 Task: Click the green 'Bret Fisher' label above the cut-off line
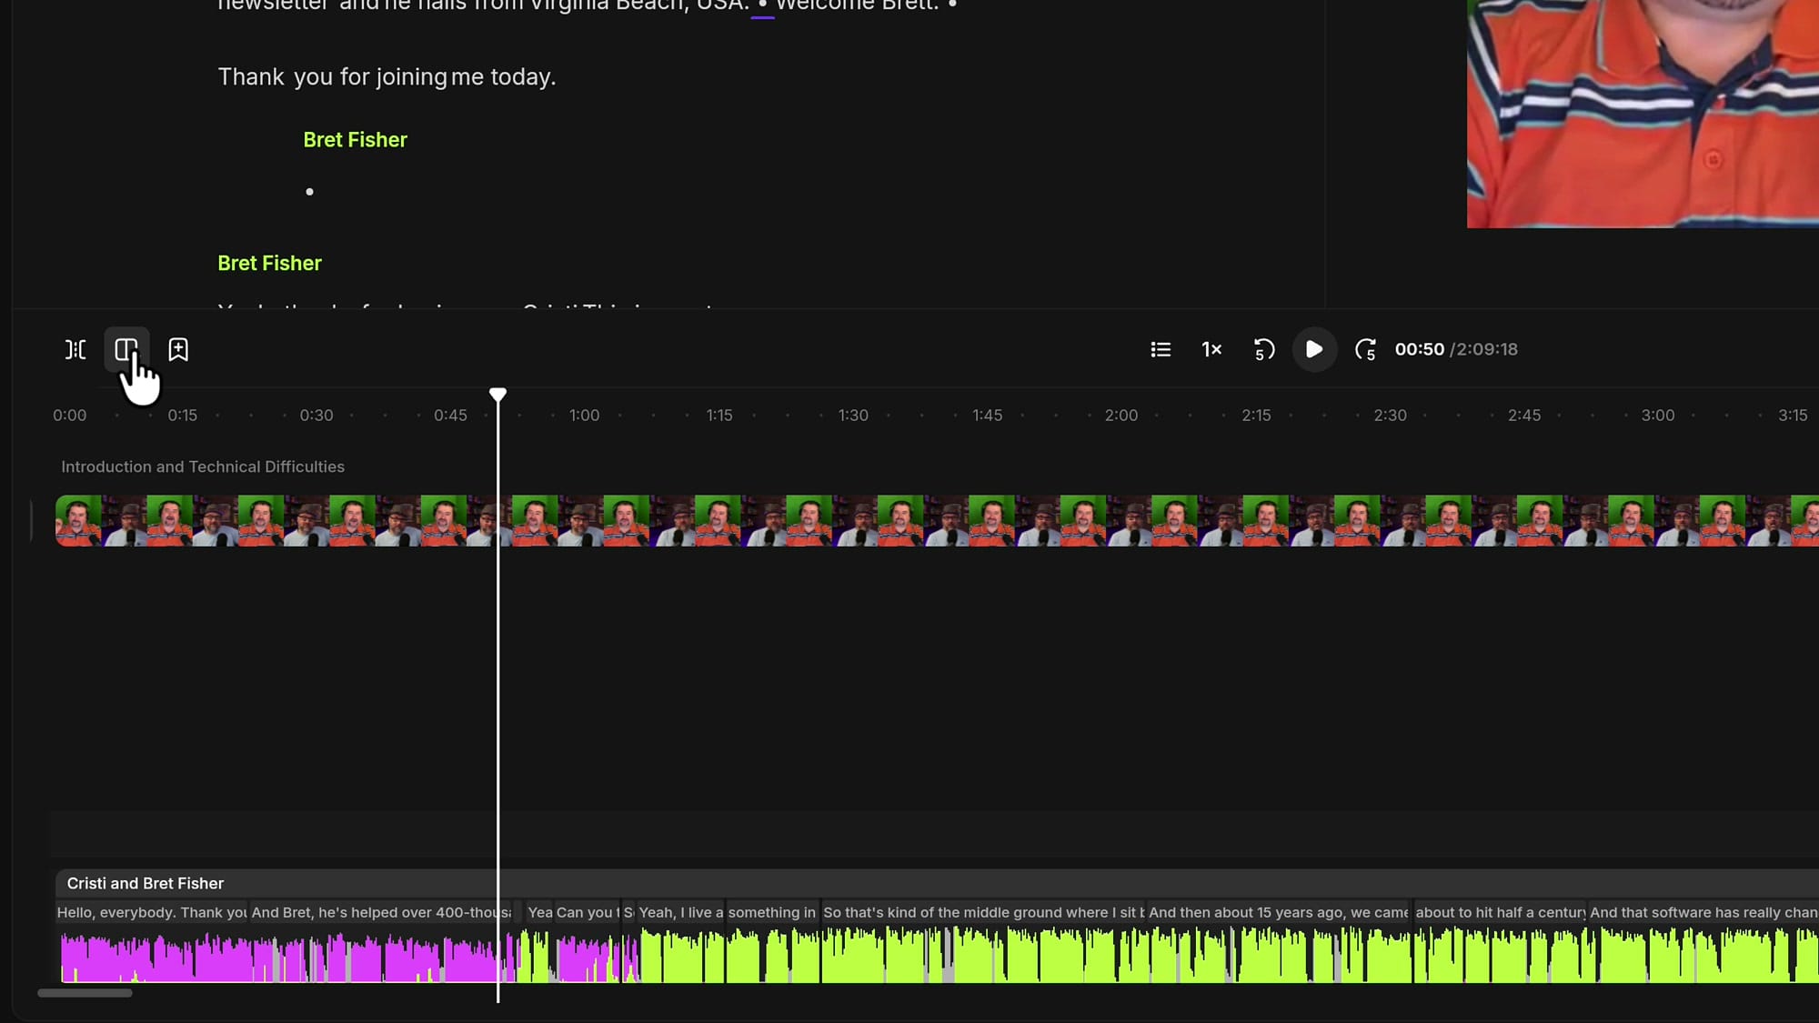pos(269,264)
